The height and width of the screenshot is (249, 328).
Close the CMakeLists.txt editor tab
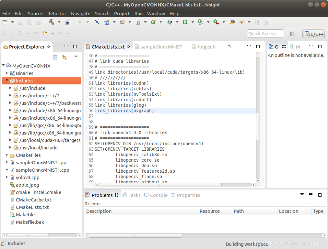click(x=129, y=47)
